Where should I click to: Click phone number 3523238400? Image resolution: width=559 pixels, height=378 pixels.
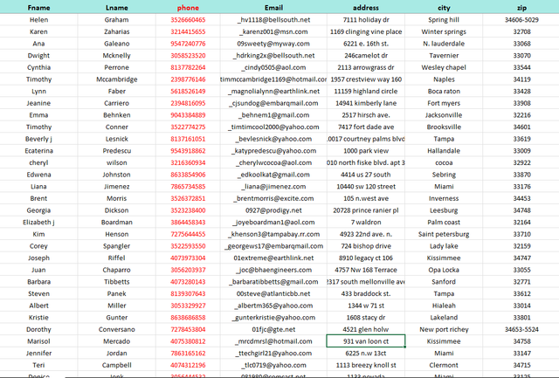pos(188,210)
